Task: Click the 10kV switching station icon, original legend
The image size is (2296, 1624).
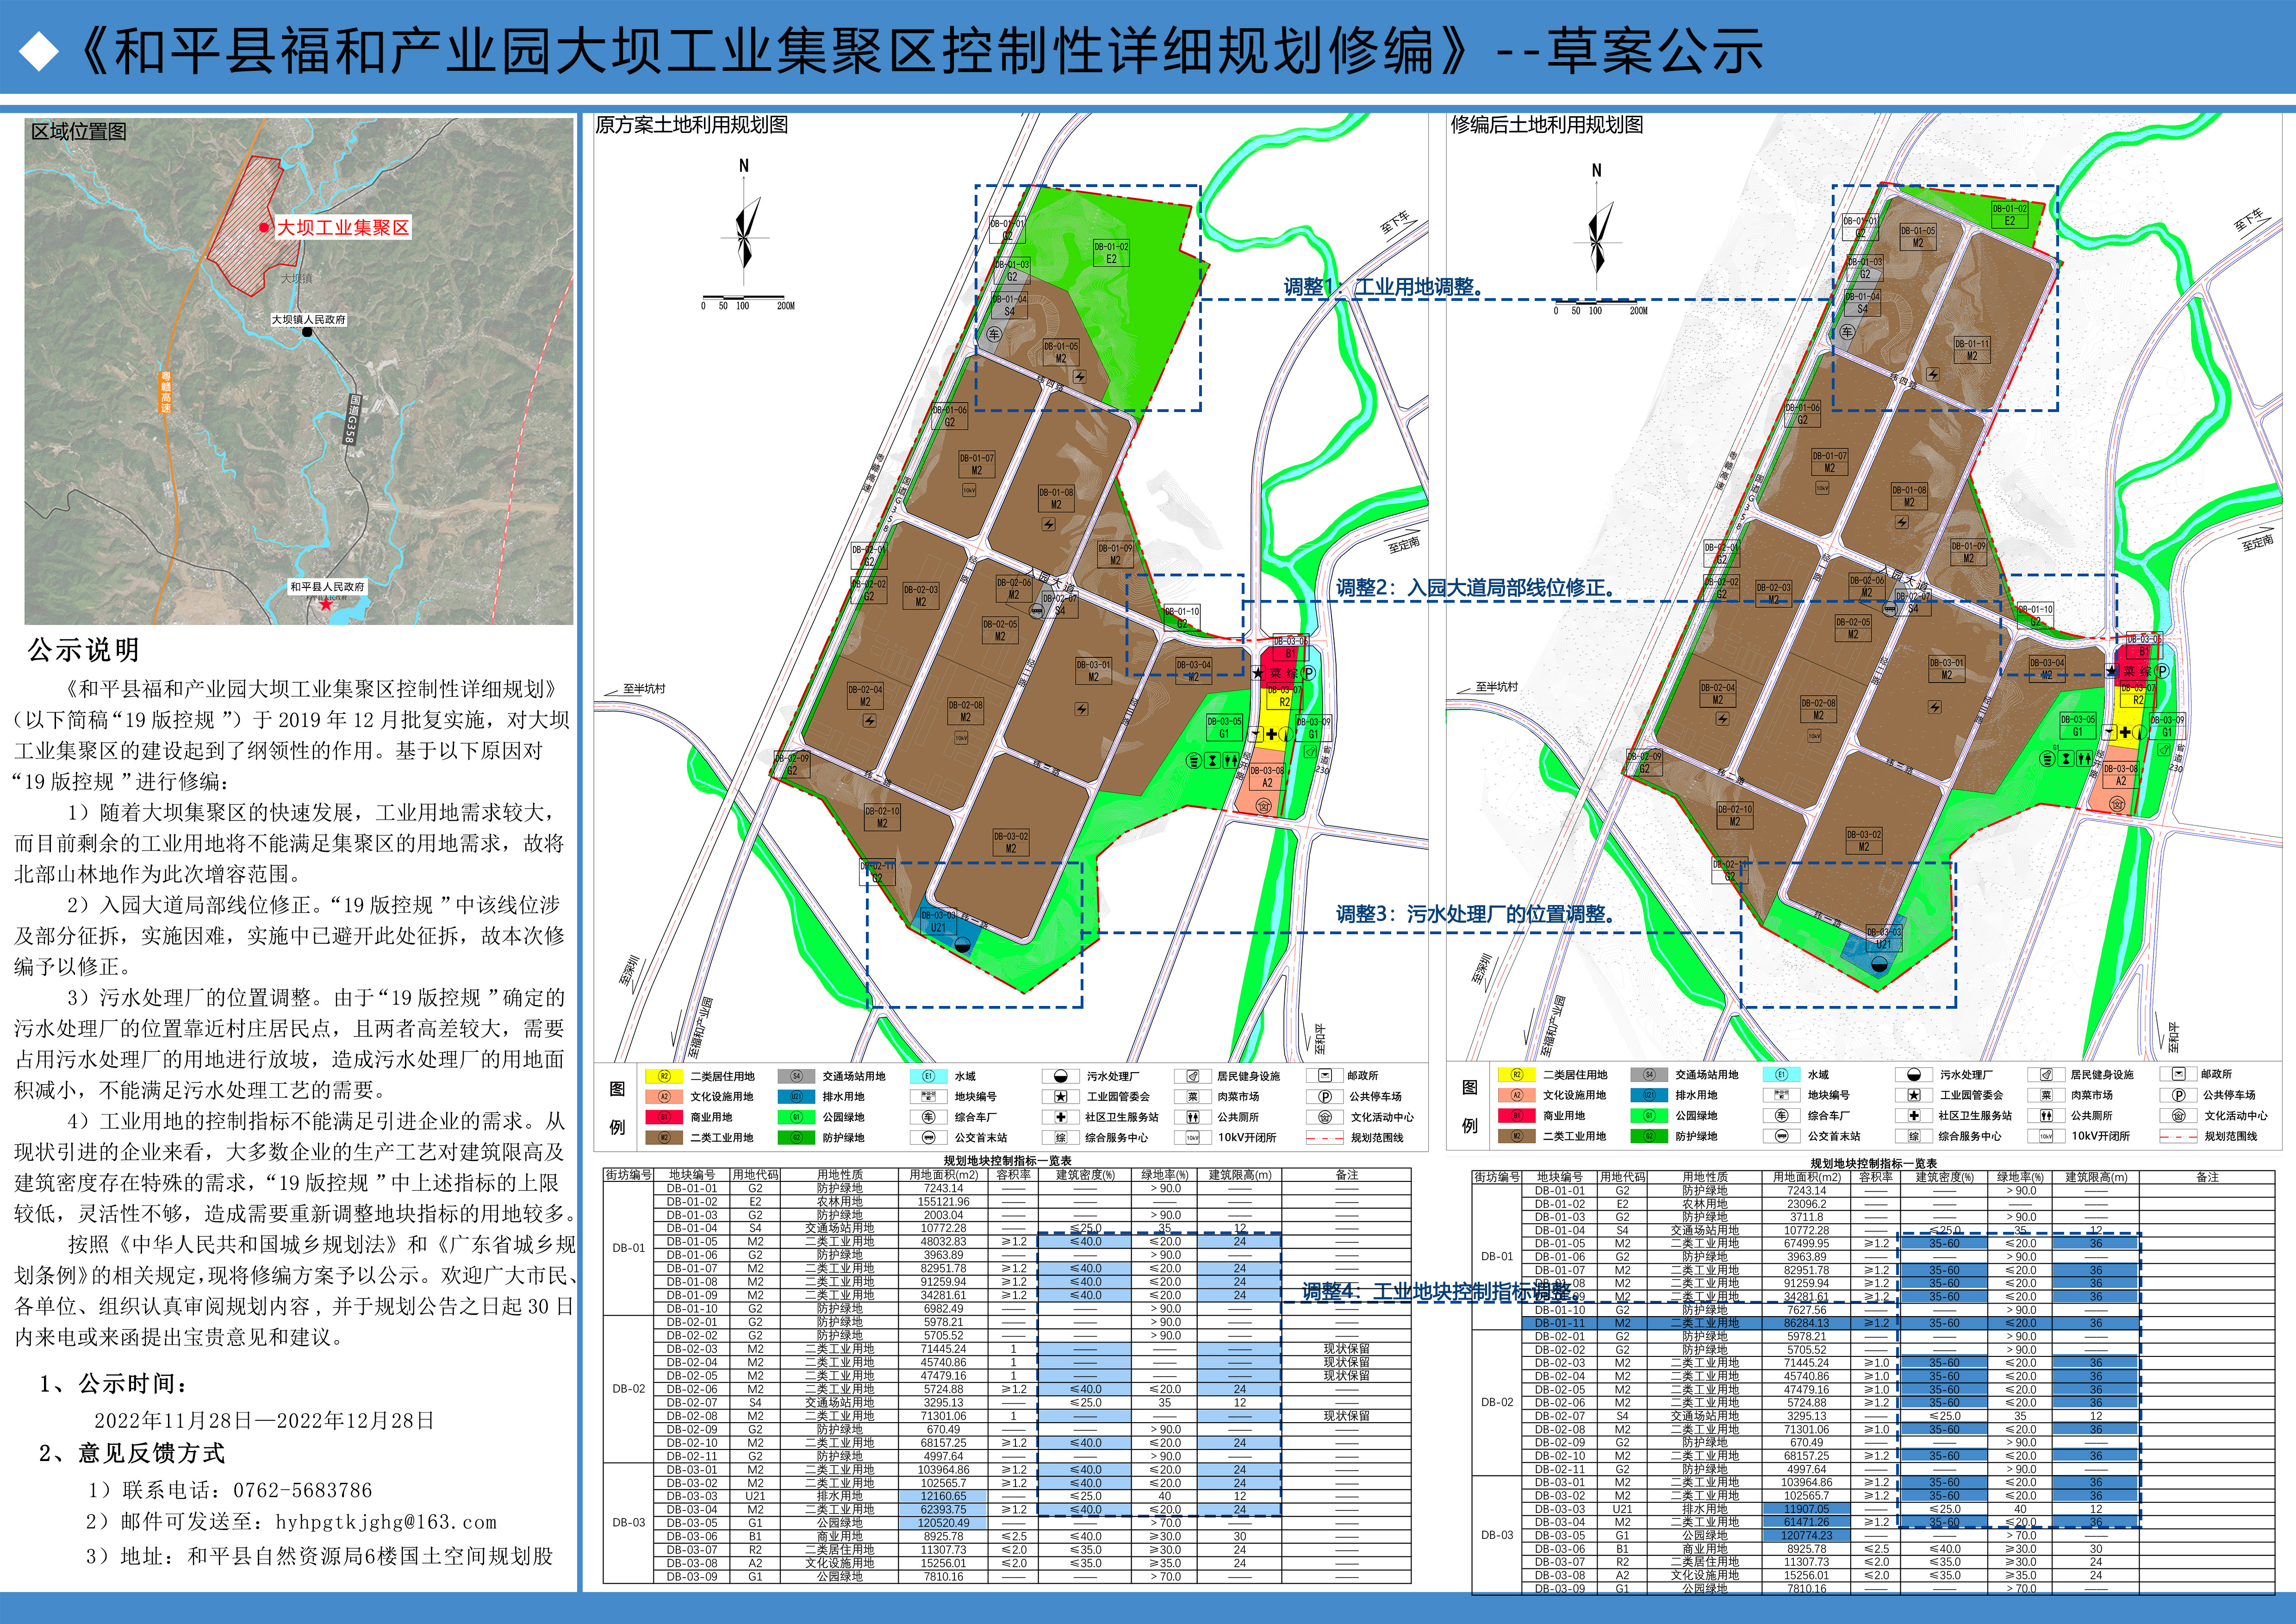Action: point(1192,1138)
